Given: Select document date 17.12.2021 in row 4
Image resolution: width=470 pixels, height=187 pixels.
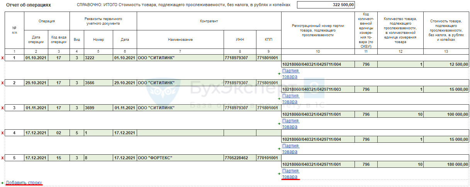Looking at the screenshot, I should tap(125, 133).
